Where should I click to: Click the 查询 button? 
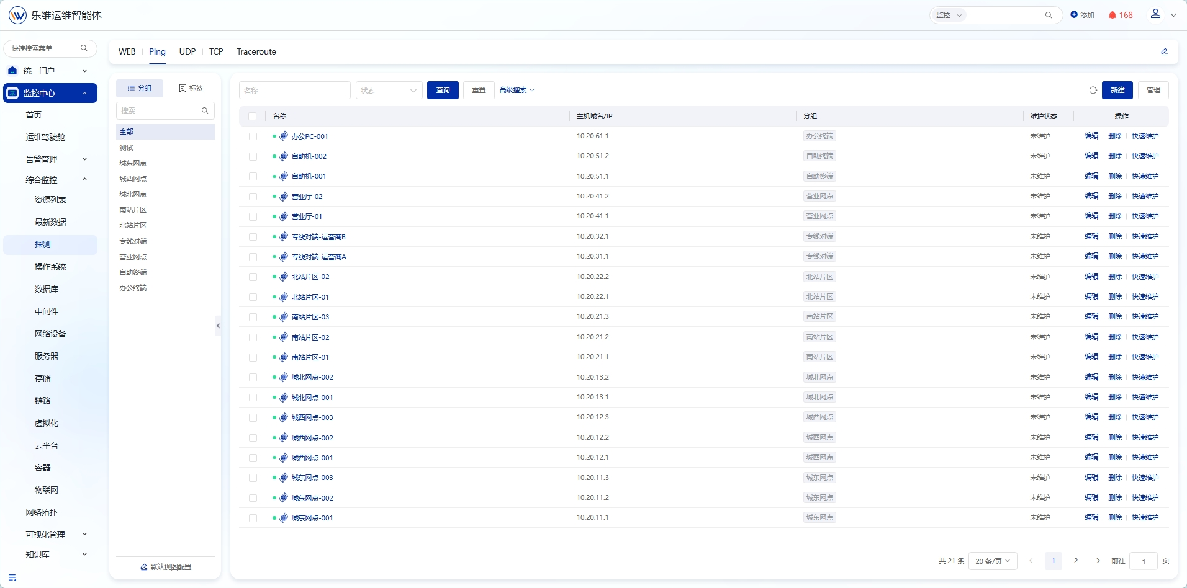tap(443, 91)
